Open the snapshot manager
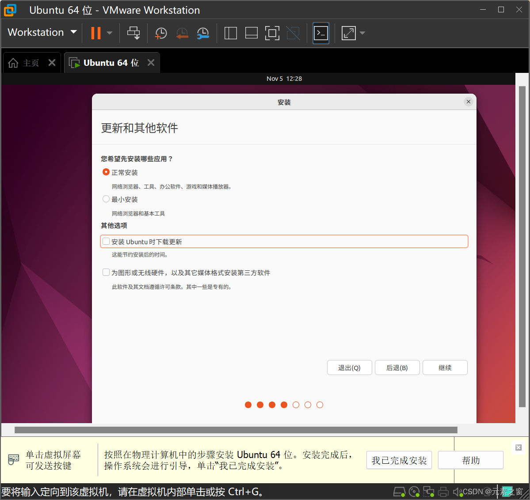This screenshot has height=500, width=530. tap(203, 33)
